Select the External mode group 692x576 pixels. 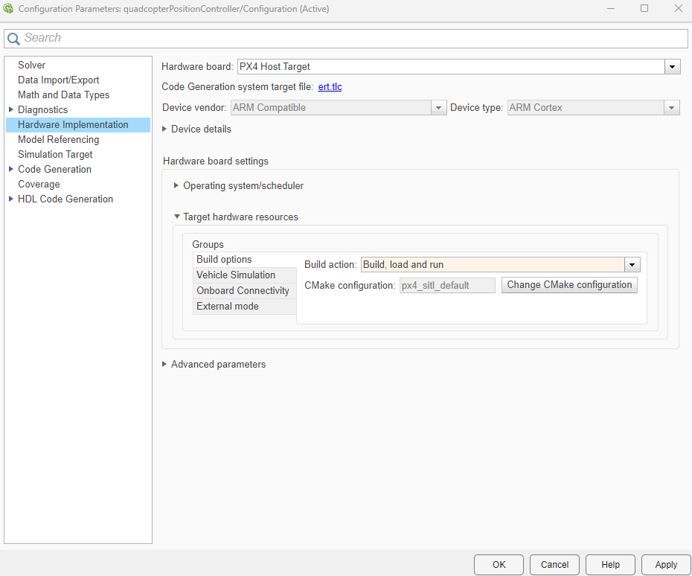click(227, 306)
